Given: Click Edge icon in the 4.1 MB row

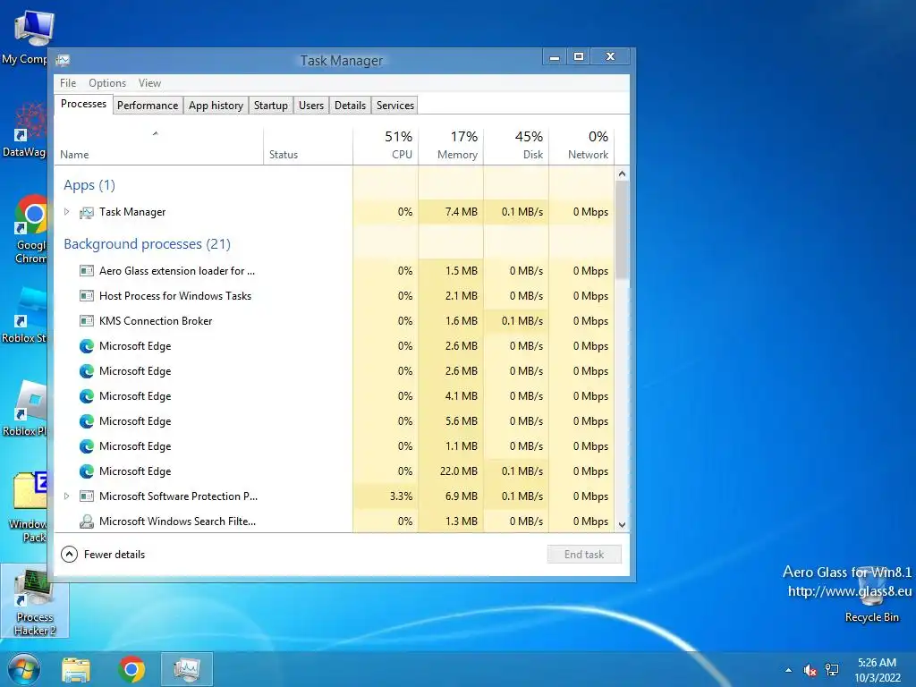Looking at the screenshot, I should click(87, 396).
